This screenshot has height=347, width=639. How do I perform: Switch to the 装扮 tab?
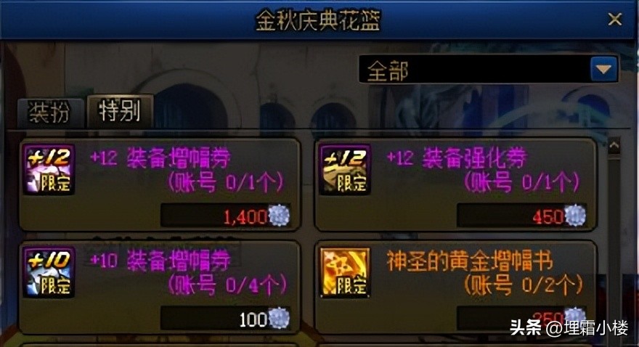[x=51, y=113]
